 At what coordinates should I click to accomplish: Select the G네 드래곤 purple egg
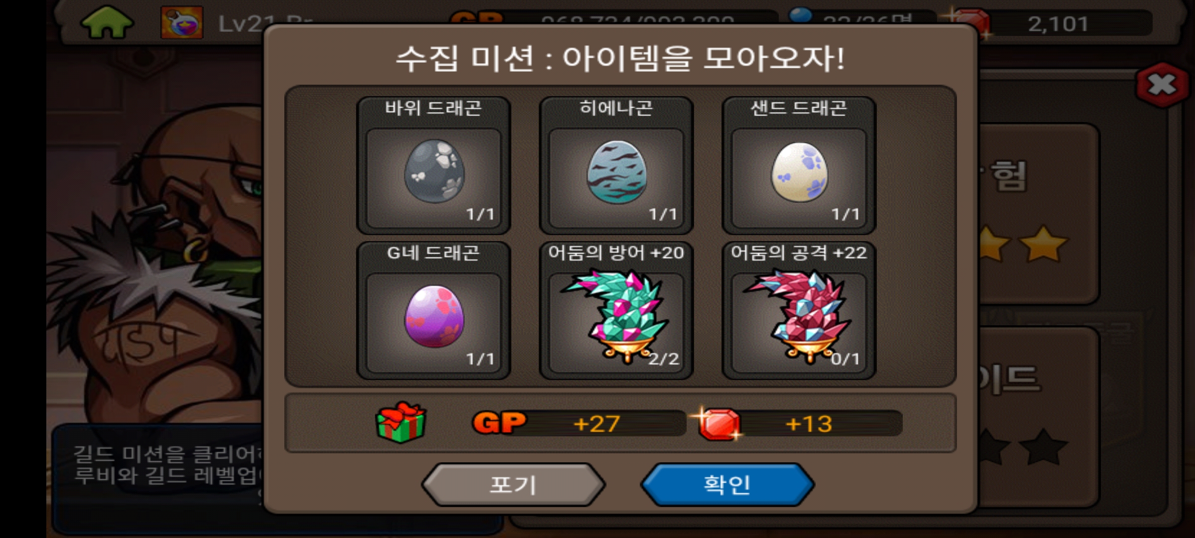point(434,316)
